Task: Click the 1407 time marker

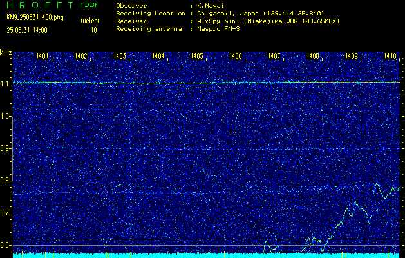Action: 274,55
